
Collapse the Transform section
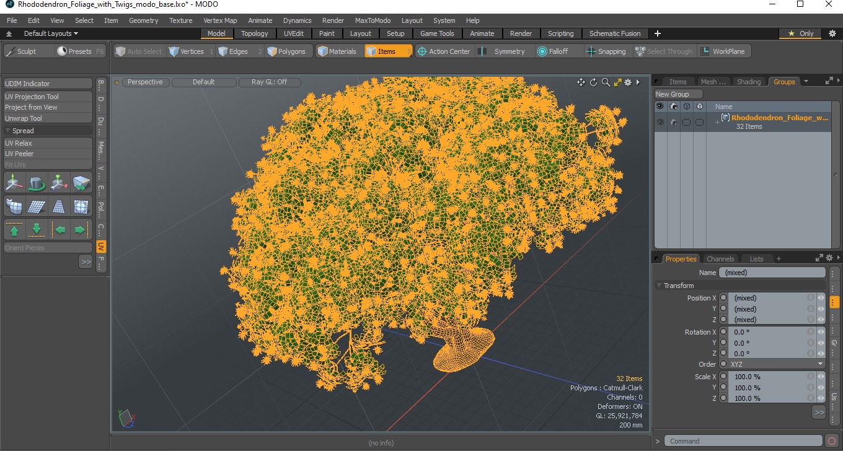click(x=660, y=286)
